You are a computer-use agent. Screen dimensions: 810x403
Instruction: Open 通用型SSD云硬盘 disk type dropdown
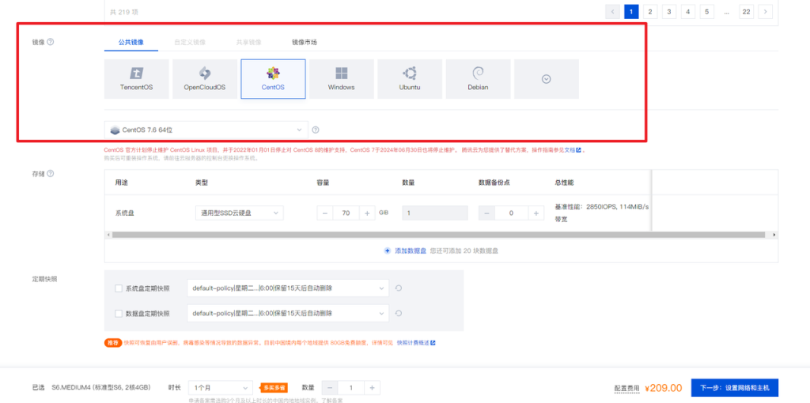click(239, 213)
